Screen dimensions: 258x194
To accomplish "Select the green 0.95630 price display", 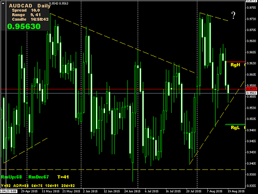I will tap(24, 26).
